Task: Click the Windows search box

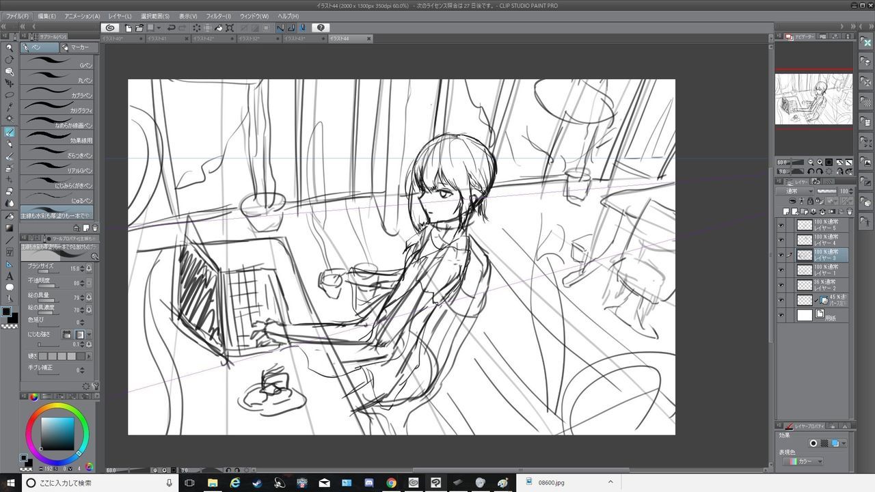Action: (x=99, y=482)
